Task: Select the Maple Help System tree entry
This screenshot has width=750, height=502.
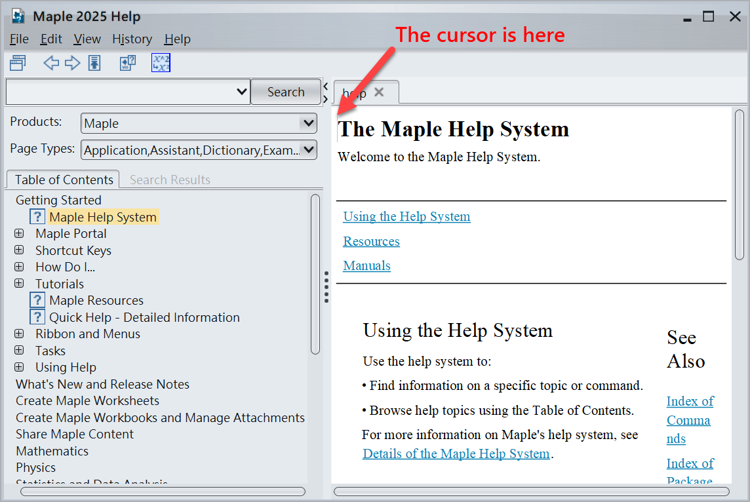Action: click(103, 217)
